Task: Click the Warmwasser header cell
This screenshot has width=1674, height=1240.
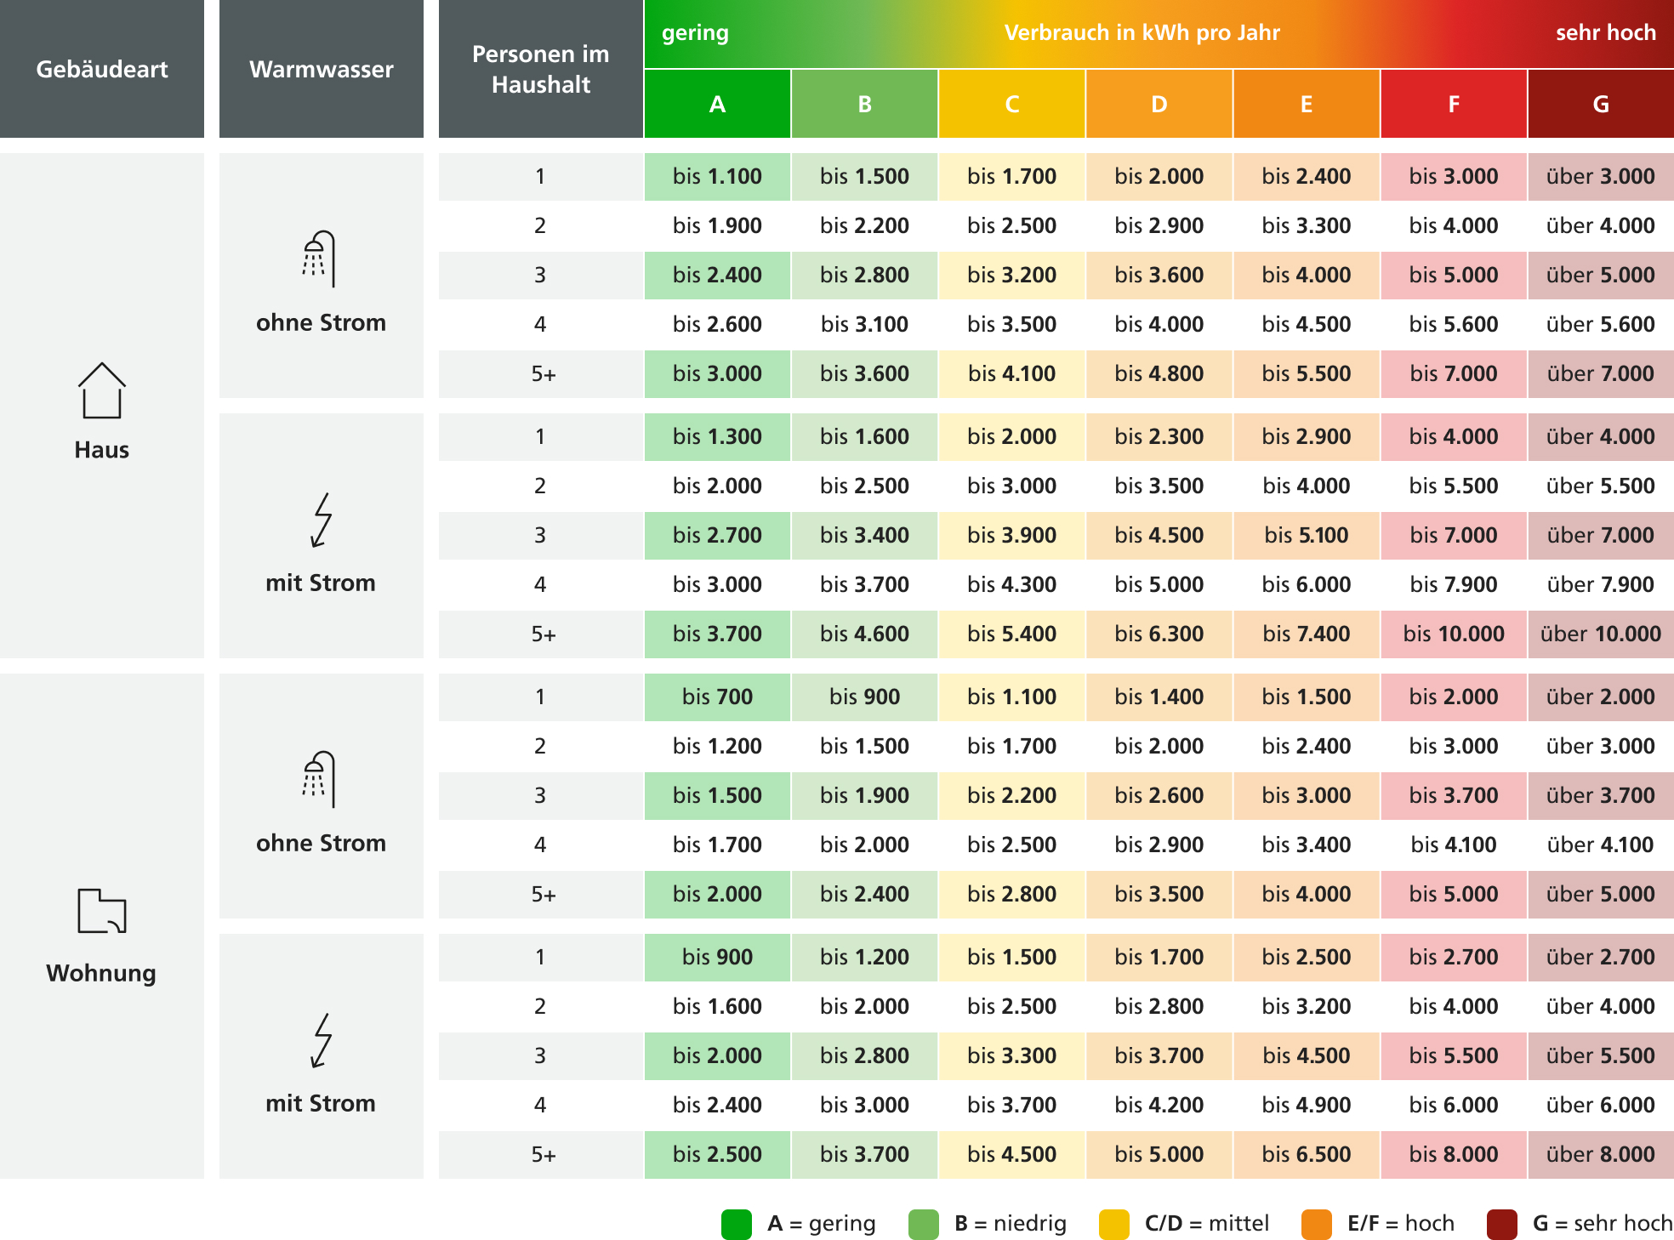Action: (x=322, y=69)
